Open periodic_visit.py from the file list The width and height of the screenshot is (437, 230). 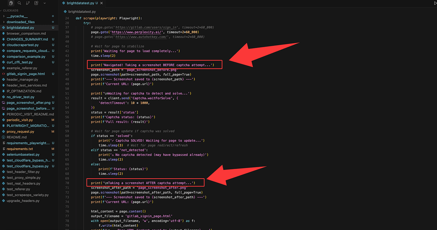[20, 120]
